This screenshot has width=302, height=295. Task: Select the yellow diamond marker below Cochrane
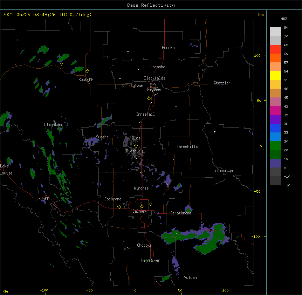click(119, 207)
